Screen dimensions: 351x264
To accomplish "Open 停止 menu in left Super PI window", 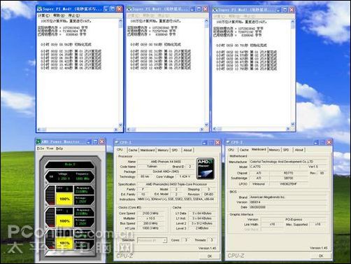I will (x=73, y=15).
